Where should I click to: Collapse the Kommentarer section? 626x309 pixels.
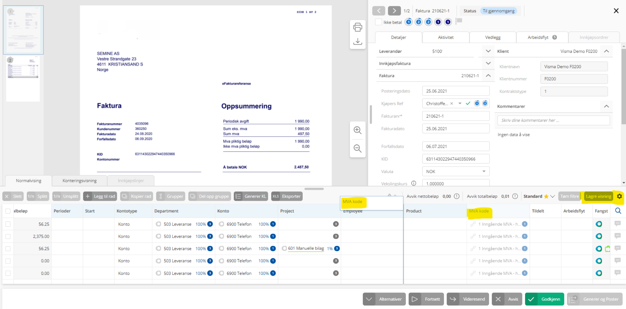606,106
